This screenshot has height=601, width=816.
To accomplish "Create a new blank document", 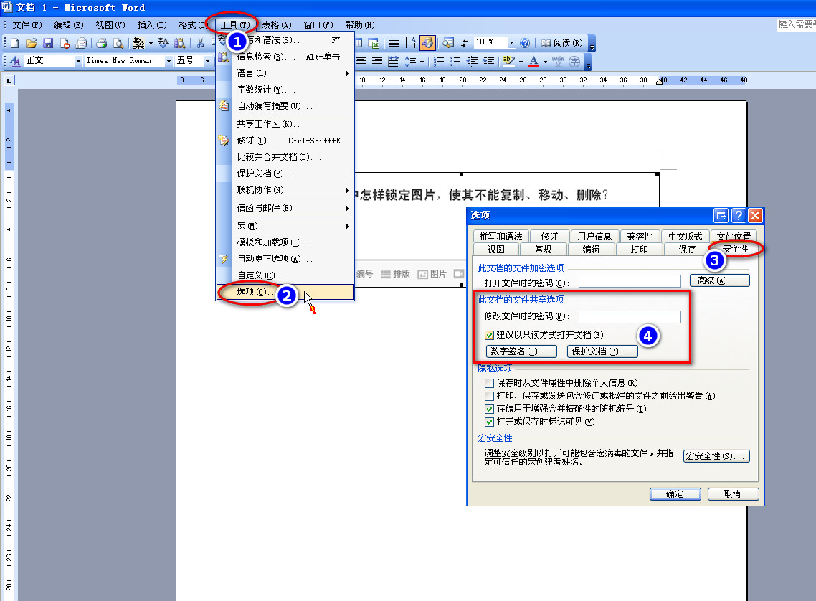I will coord(14,43).
